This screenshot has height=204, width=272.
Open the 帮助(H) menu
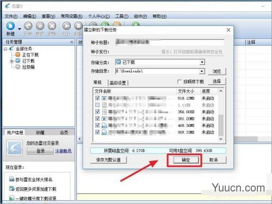tap(159, 16)
